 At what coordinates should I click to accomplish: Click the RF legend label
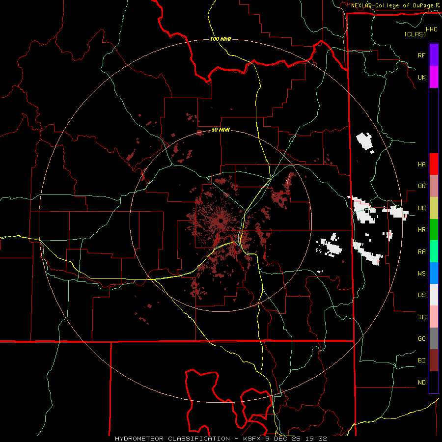pyautogui.click(x=422, y=55)
